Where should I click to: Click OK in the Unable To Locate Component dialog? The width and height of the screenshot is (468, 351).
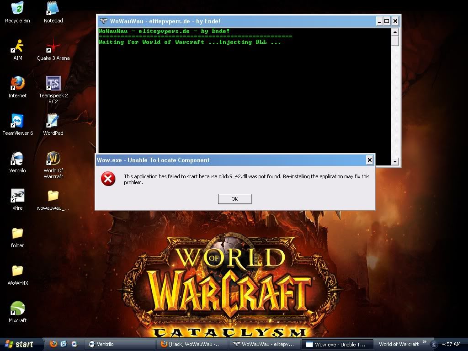[x=235, y=199]
